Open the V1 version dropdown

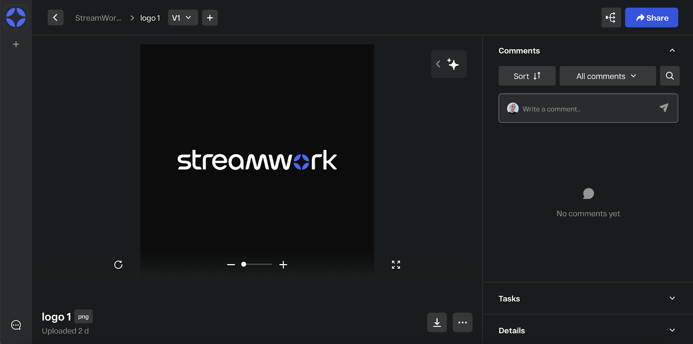click(x=183, y=18)
